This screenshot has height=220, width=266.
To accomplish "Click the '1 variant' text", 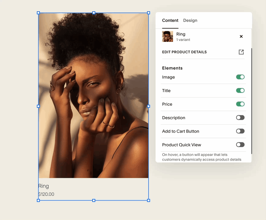I will coord(183,40).
